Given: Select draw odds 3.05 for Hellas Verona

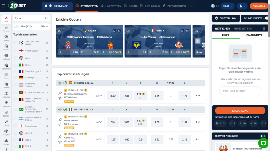Looking at the screenshot, I should pyautogui.click(x=127, y=122).
